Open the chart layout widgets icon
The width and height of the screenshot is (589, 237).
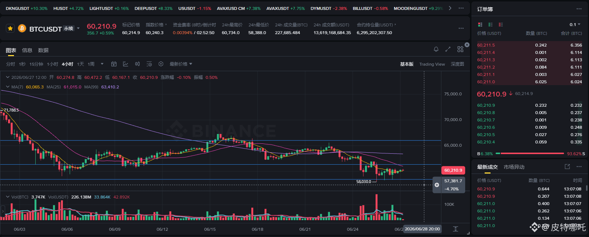460,49
